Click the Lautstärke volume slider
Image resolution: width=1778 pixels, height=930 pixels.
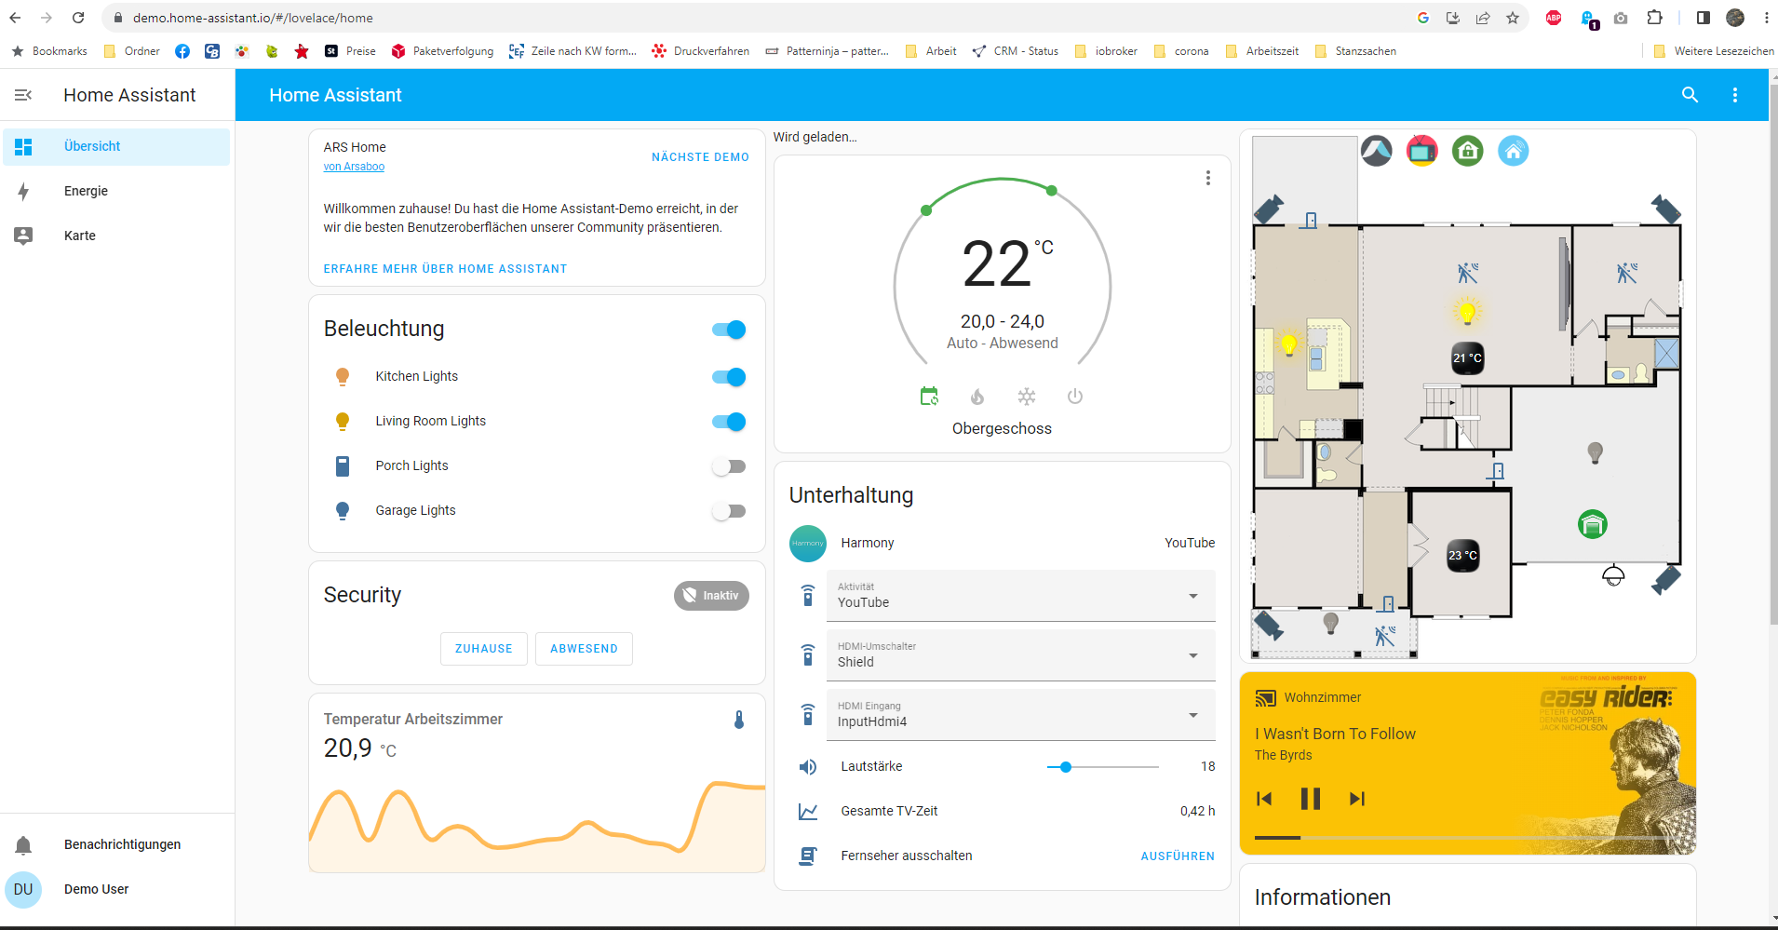click(1103, 767)
